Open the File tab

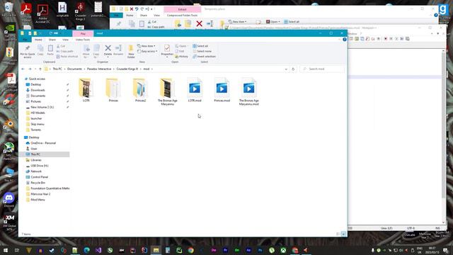(25, 40)
